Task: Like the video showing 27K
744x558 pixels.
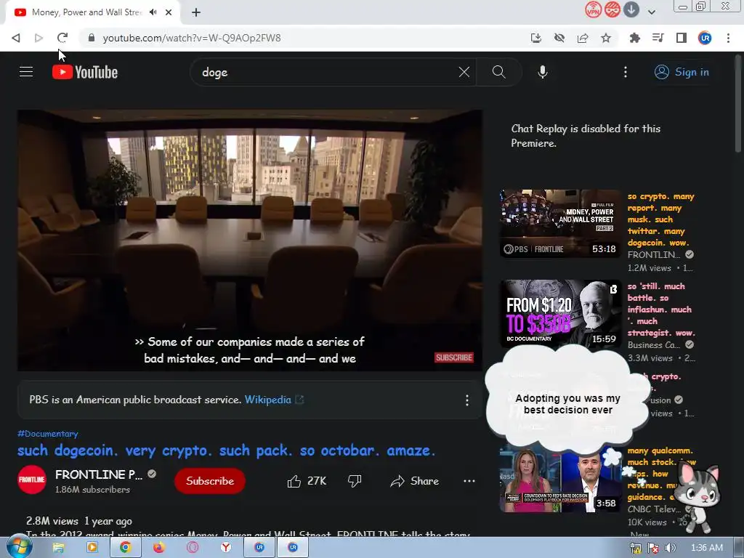Action: click(x=307, y=481)
